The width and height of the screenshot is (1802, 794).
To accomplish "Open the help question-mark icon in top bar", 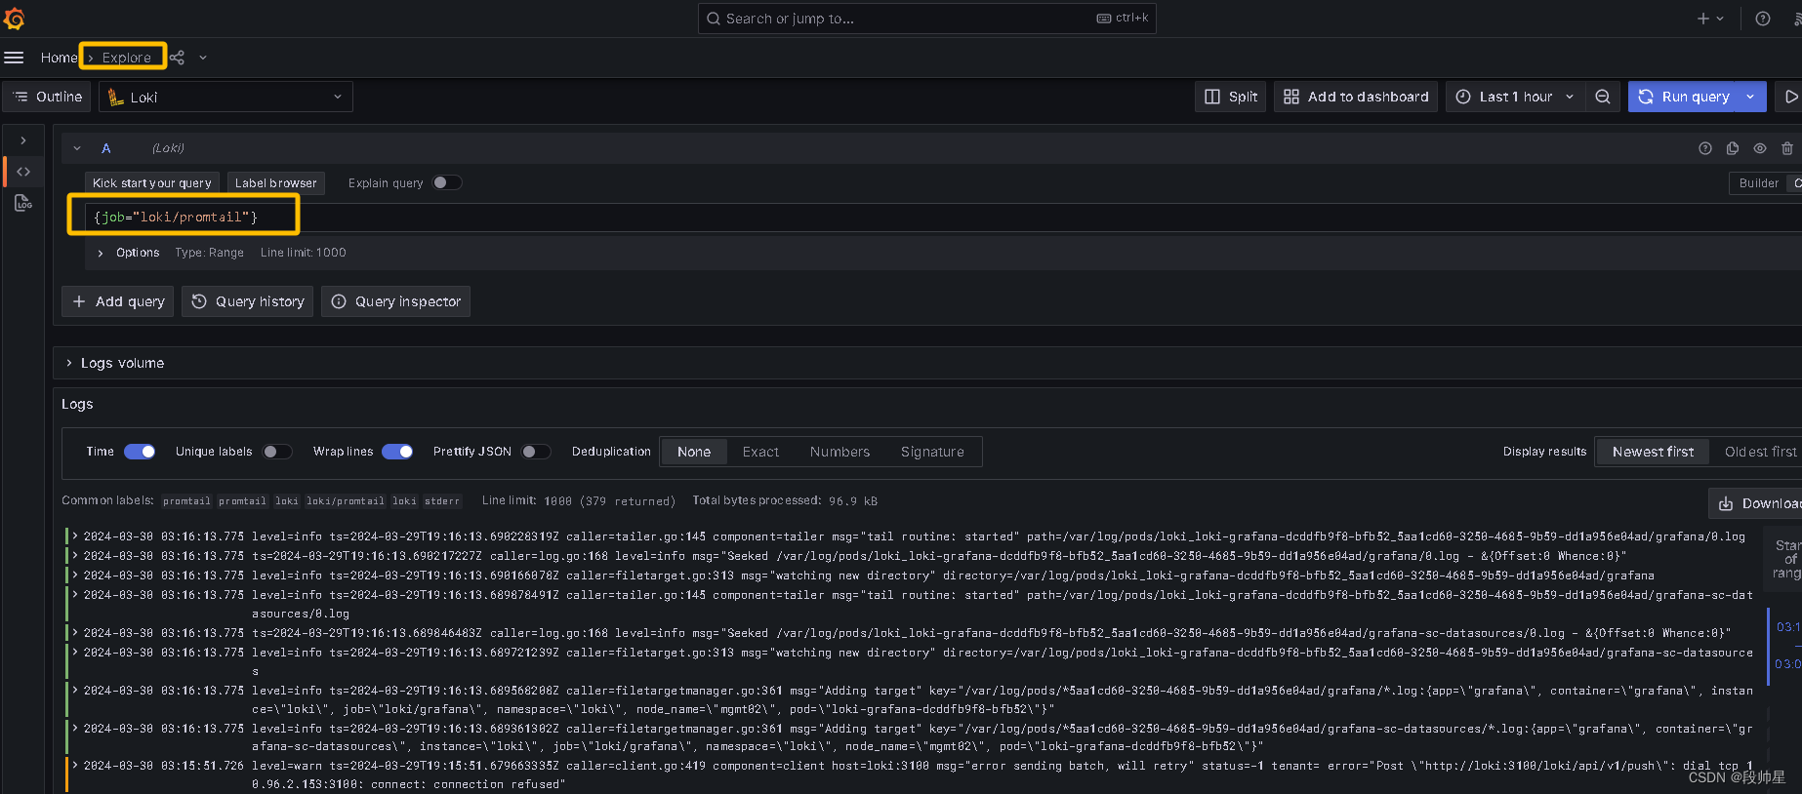I will (1763, 19).
